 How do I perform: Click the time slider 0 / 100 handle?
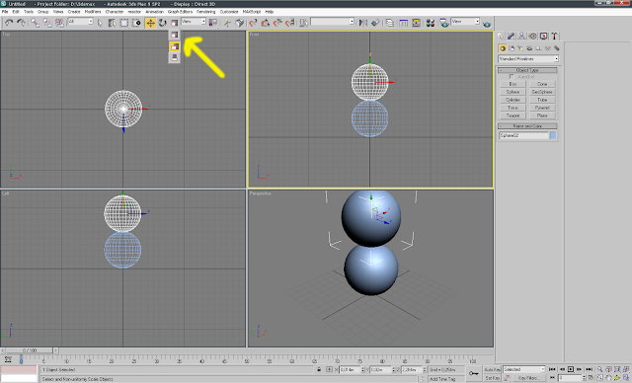(x=30, y=350)
